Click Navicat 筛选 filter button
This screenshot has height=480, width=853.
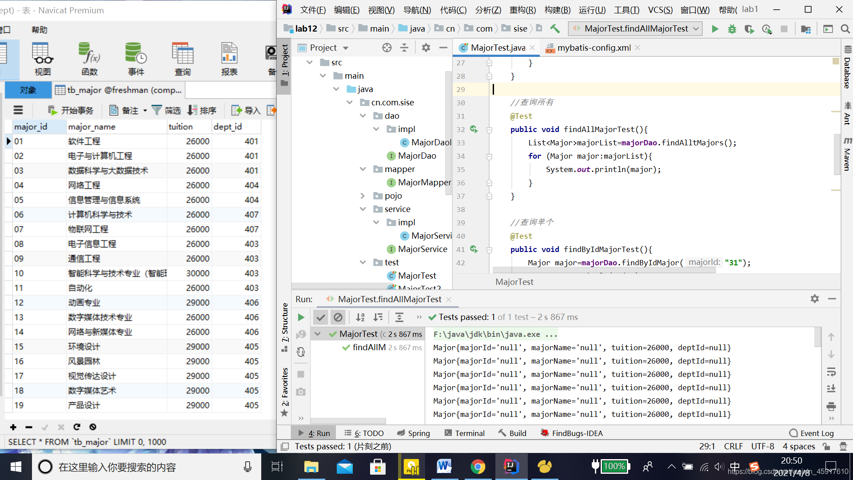(166, 110)
